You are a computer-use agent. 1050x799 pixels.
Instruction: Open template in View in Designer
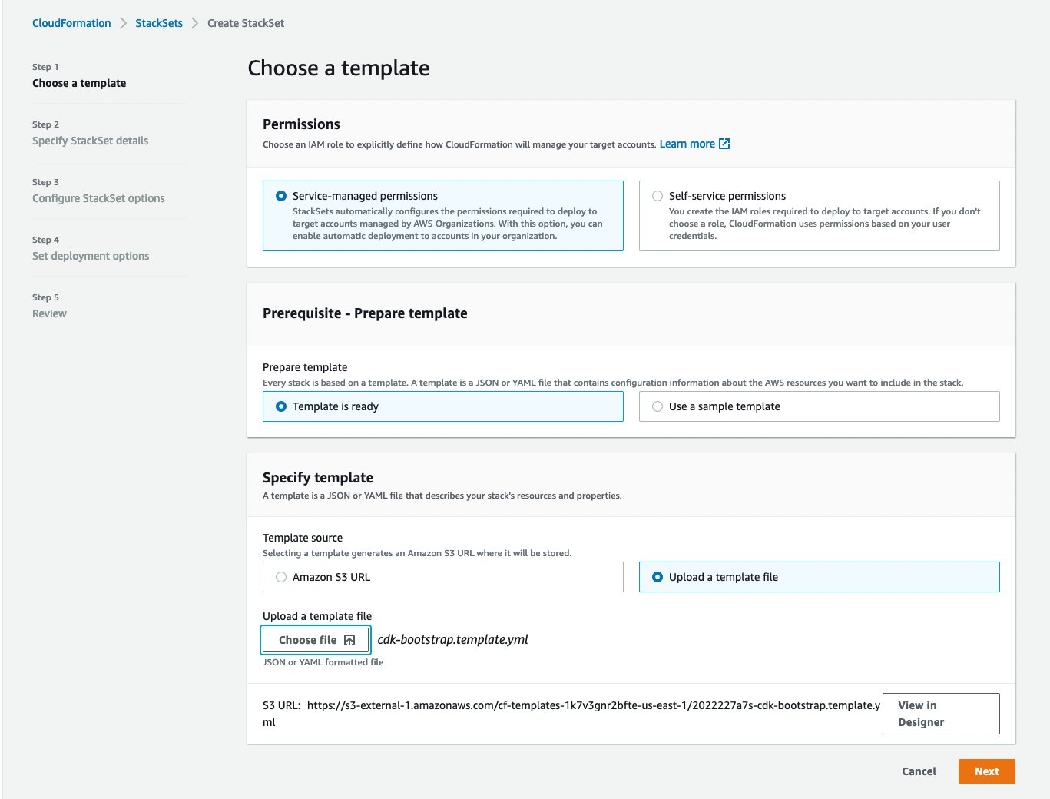(940, 713)
